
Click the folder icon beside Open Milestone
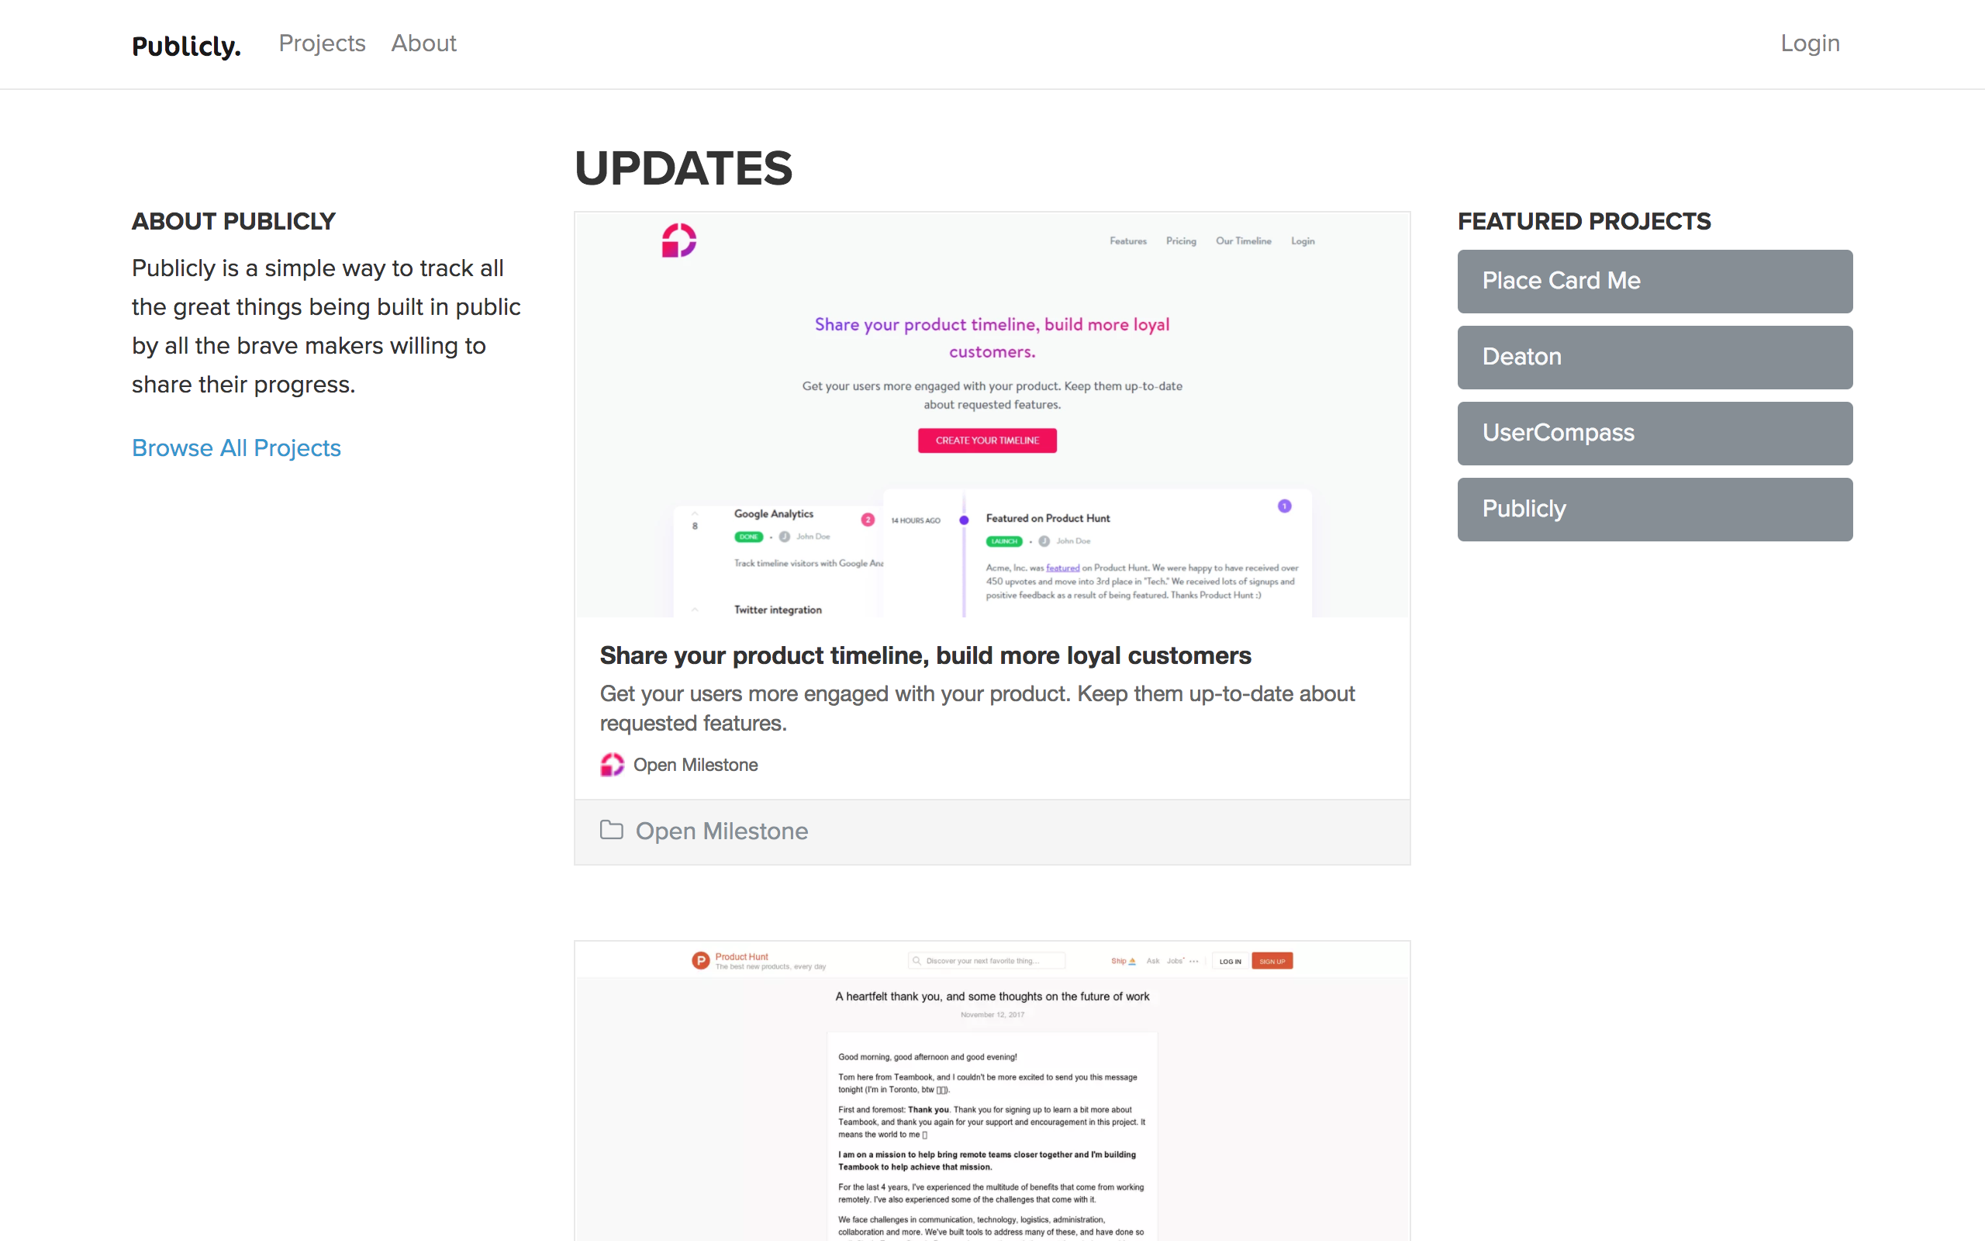coord(612,830)
